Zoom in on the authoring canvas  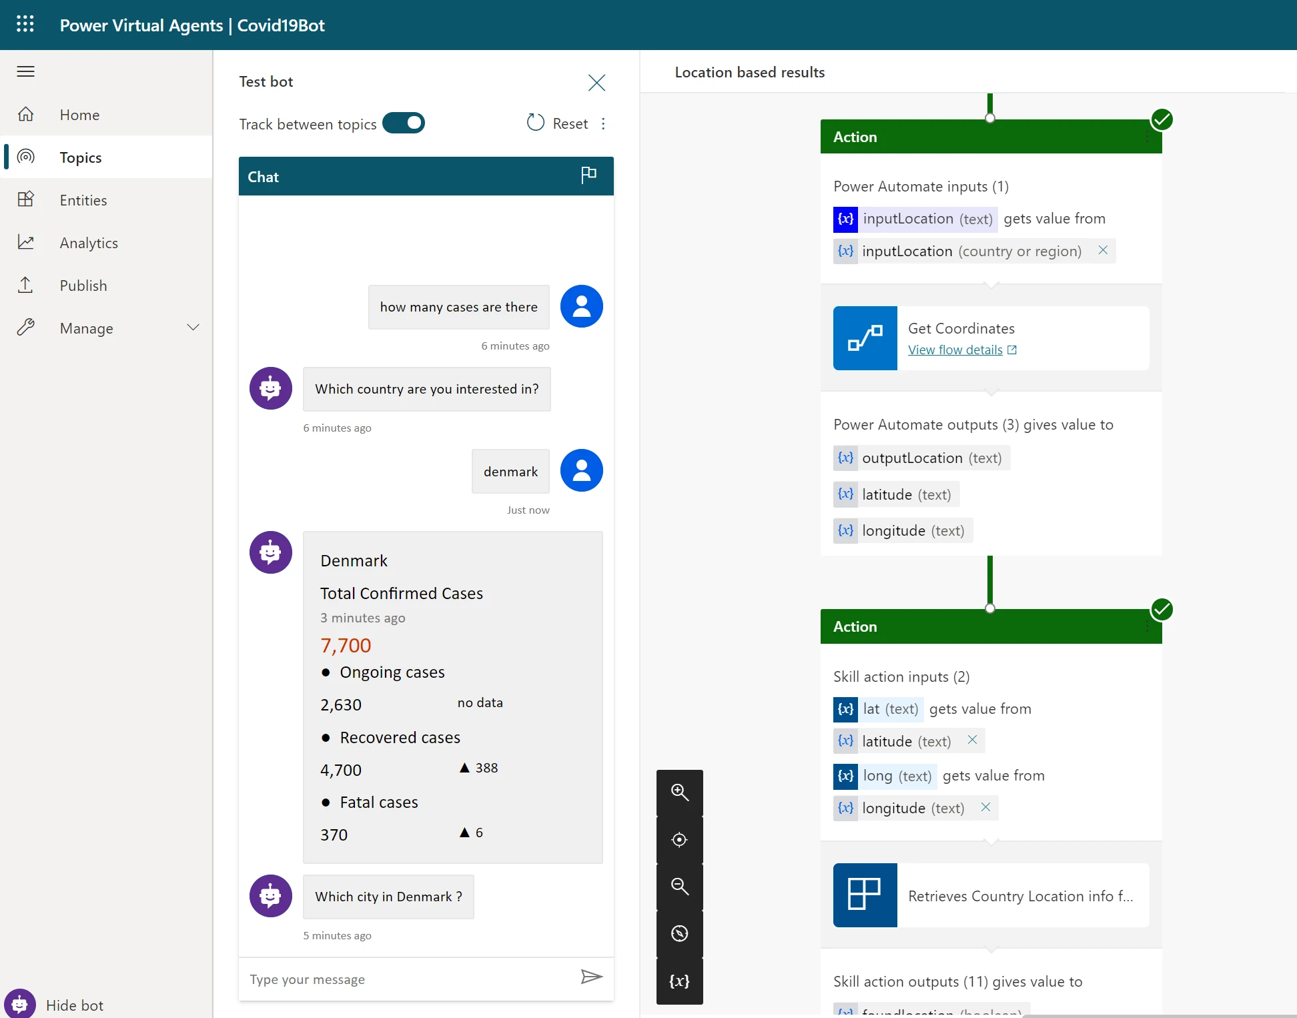[x=680, y=793]
